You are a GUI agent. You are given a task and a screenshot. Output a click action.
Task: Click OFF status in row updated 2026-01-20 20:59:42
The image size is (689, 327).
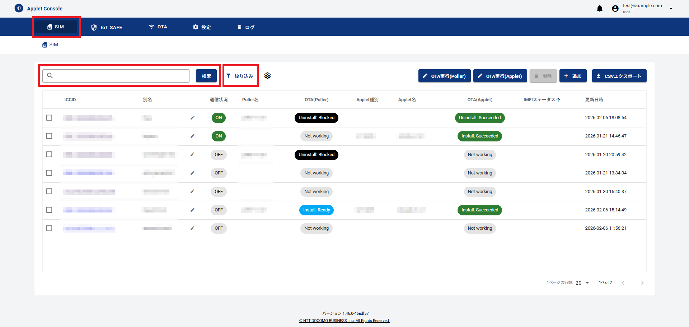tap(219, 155)
